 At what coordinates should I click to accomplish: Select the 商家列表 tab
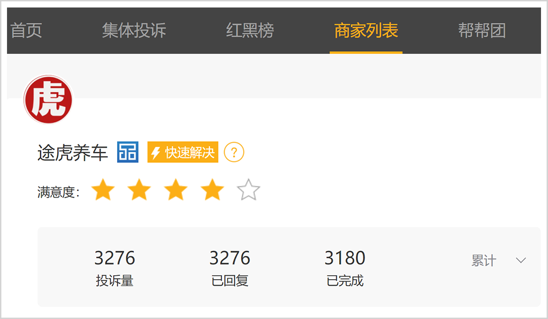(x=366, y=30)
